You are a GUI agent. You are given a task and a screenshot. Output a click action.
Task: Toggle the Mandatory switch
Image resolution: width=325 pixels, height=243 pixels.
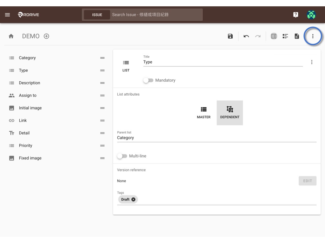148,80
